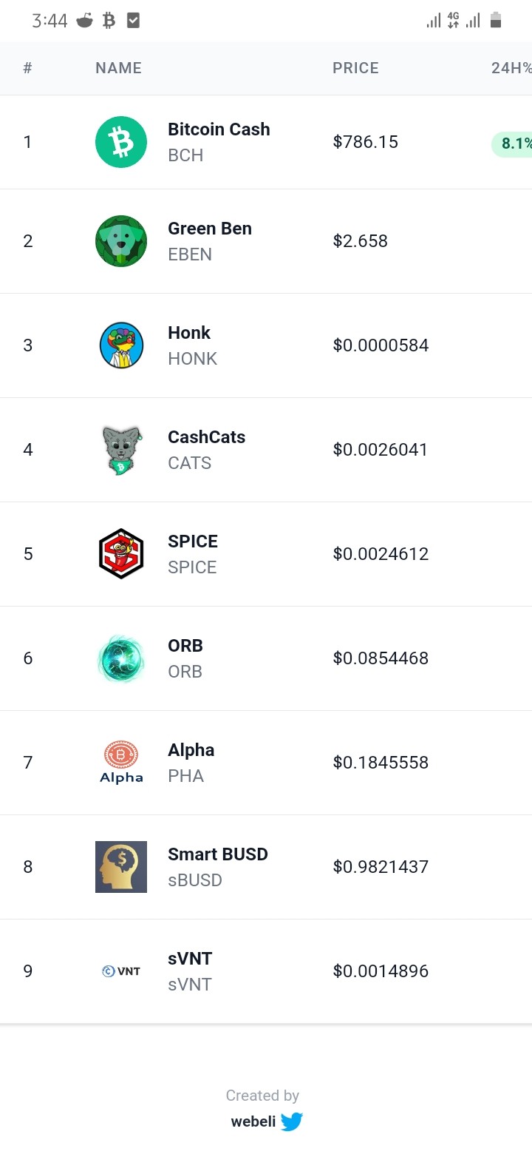This screenshot has height=1154, width=532.
Task: Tap the Reddit notification icon in status bar
Action: pyautogui.click(x=86, y=21)
